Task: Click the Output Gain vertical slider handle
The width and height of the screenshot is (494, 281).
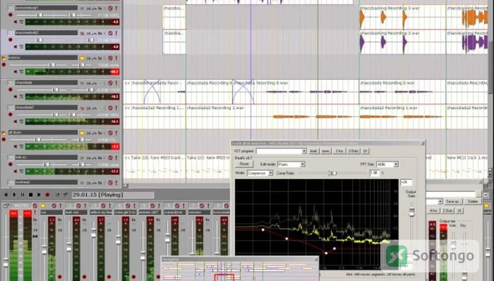Action: pyautogui.click(x=411, y=212)
